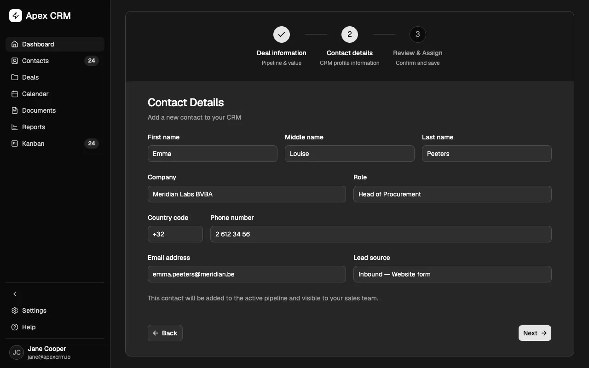
Task: Click the completed step checkmark circle
Action: pyautogui.click(x=282, y=34)
